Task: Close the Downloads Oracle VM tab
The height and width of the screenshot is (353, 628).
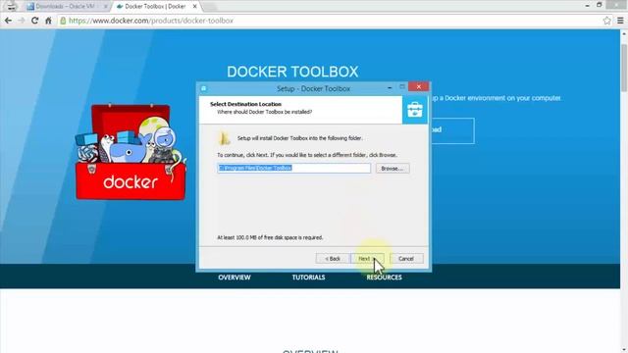Action: coord(105,7)
